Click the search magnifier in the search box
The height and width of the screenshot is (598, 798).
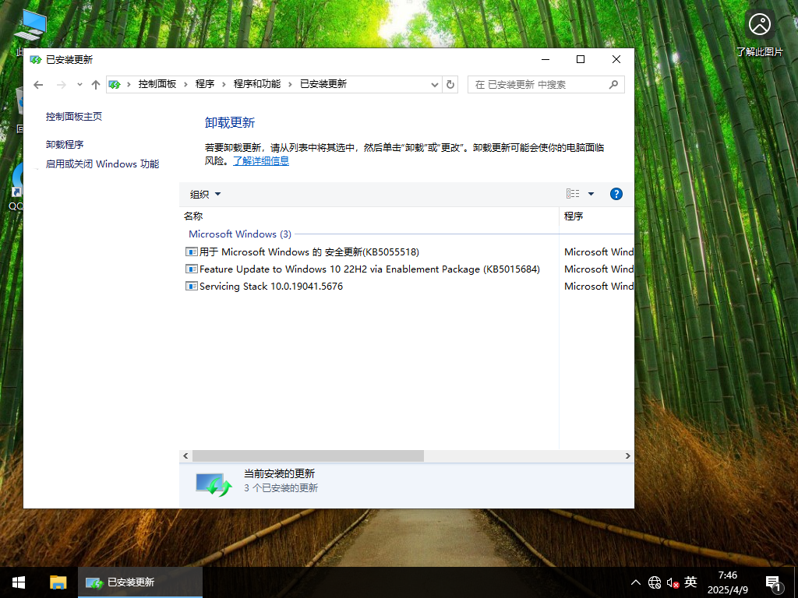pyautogui.click(x=614, y=84)
